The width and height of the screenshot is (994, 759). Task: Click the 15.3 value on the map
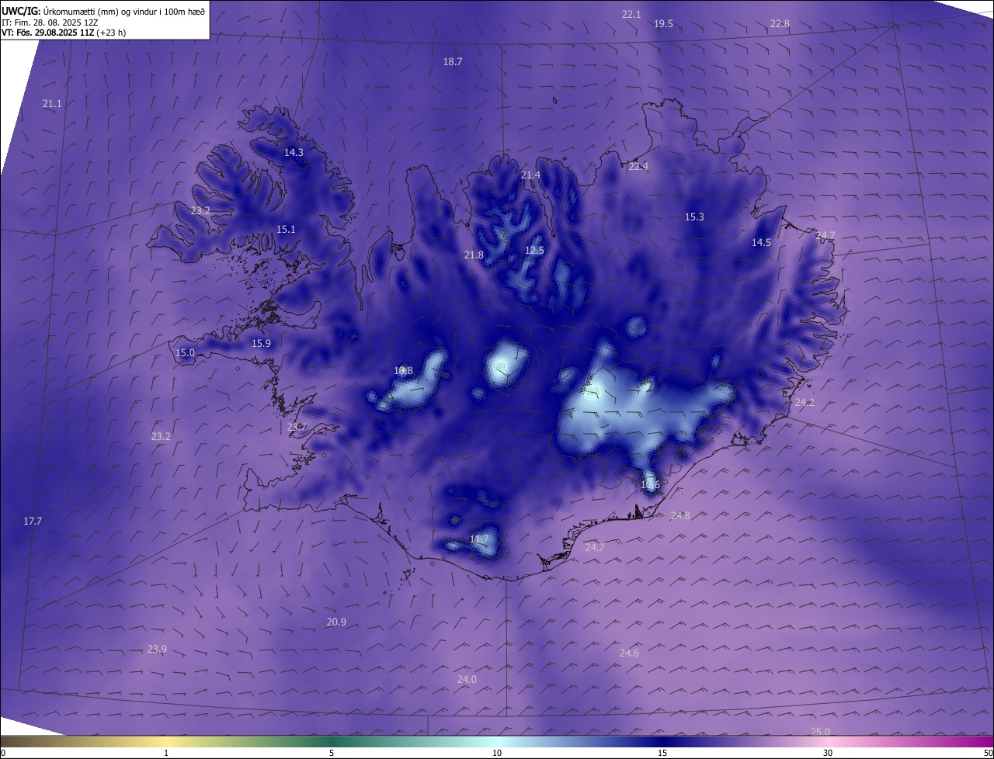click(x=694, y=217)
